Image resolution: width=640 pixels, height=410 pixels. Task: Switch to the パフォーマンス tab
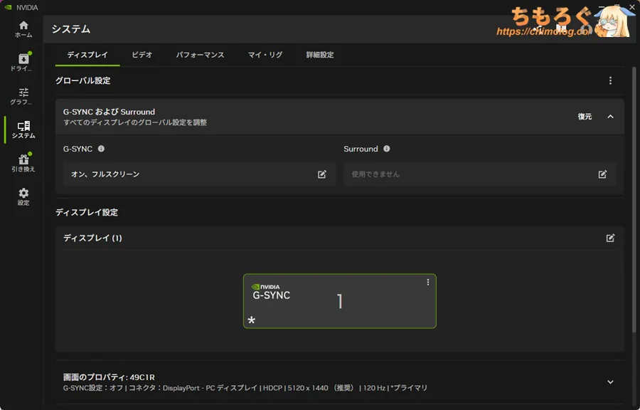point(200,55)
